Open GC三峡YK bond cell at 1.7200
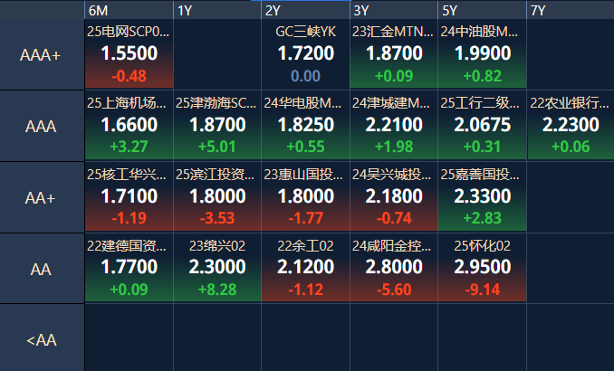The width and height of the screenshot is (614, 371). 305,55
